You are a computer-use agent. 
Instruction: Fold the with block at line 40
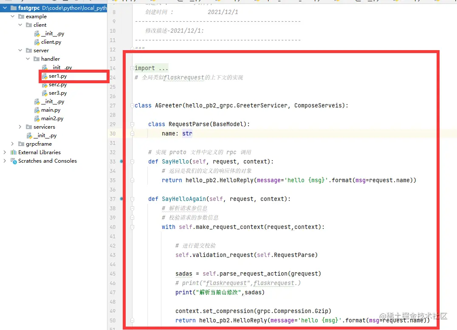click(132, 227)
